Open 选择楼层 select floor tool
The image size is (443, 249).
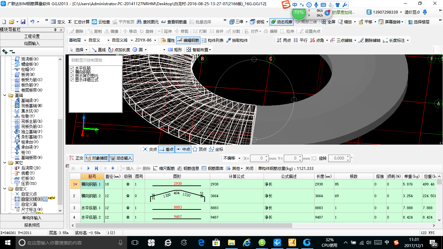(x=419, y=22)
